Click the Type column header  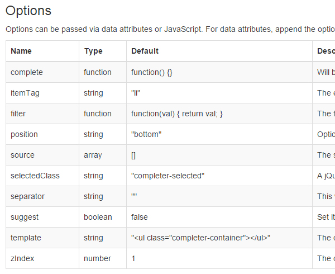tap(93, 51)
